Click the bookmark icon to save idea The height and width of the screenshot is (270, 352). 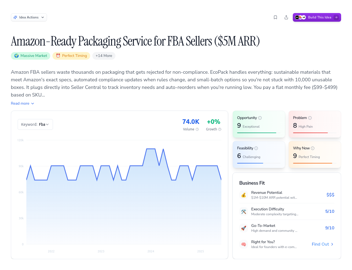275,17
